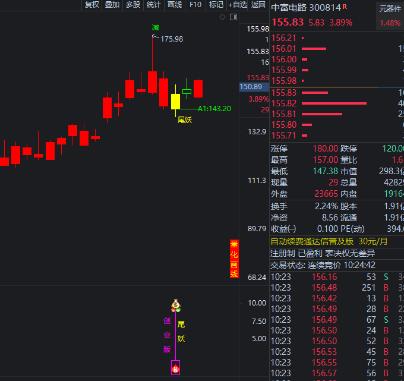
Task: Select the buy quote 155.82
Action: click(336, 103)
